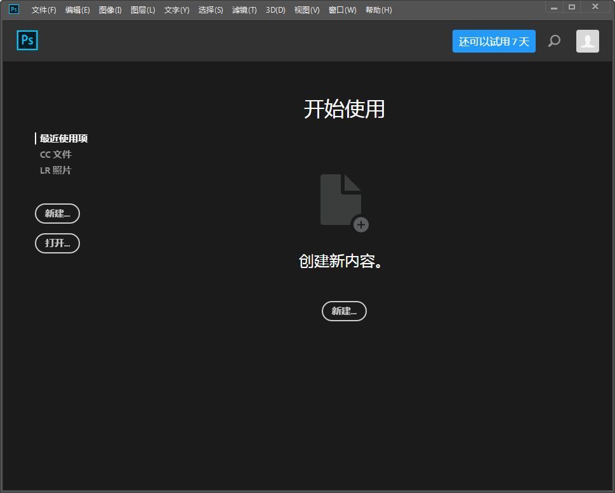The width and height of the screenshot is (615, 493).
Task: Open the 图层(L) menu
Action: click(x=143, y=10)
